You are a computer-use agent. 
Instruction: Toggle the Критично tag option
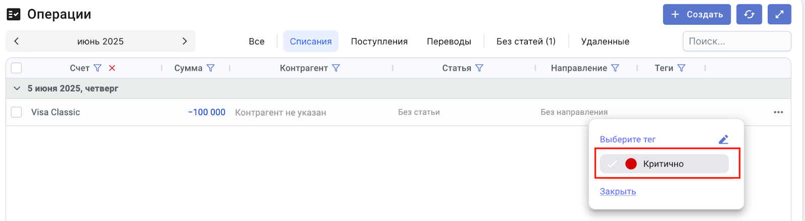tap(664, 164)
